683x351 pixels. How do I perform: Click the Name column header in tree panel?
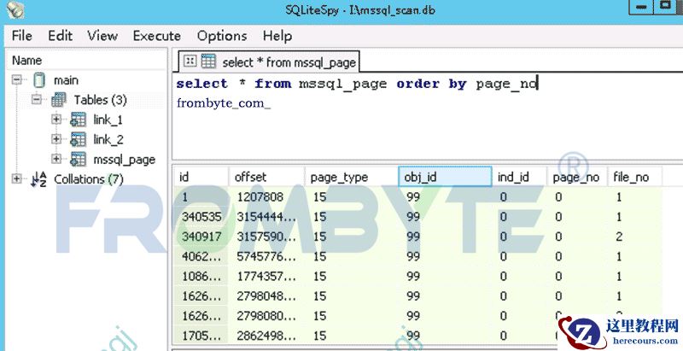point(86,60)
